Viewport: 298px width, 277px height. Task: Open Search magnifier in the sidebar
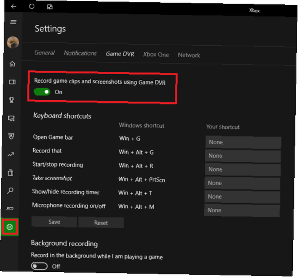(x=10, y=190)
